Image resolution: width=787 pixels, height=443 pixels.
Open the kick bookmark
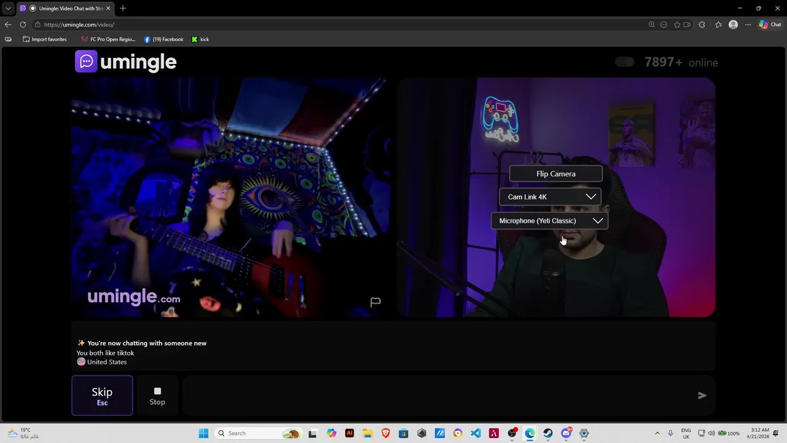[200, 39]
